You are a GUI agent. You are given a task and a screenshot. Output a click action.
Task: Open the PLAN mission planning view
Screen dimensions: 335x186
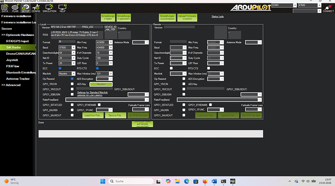point(15,8)
